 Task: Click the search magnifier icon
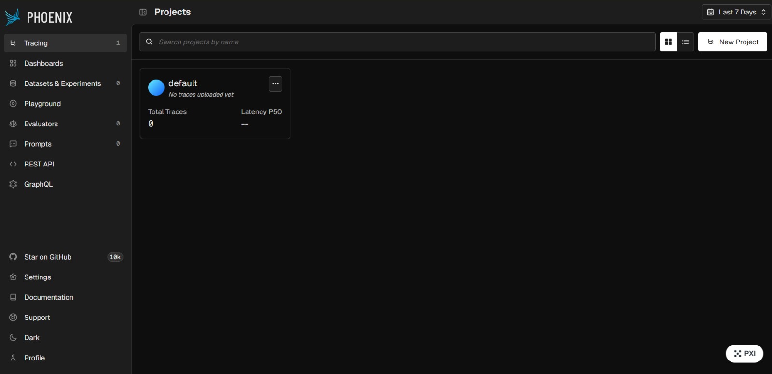coord(149,42)
